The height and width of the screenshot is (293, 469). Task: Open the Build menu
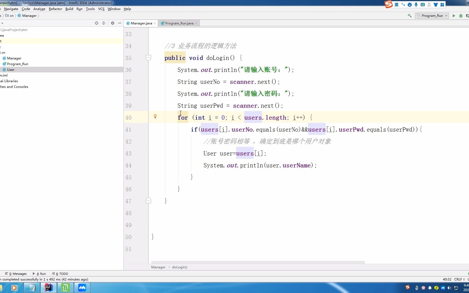click(x=69, y=9)
